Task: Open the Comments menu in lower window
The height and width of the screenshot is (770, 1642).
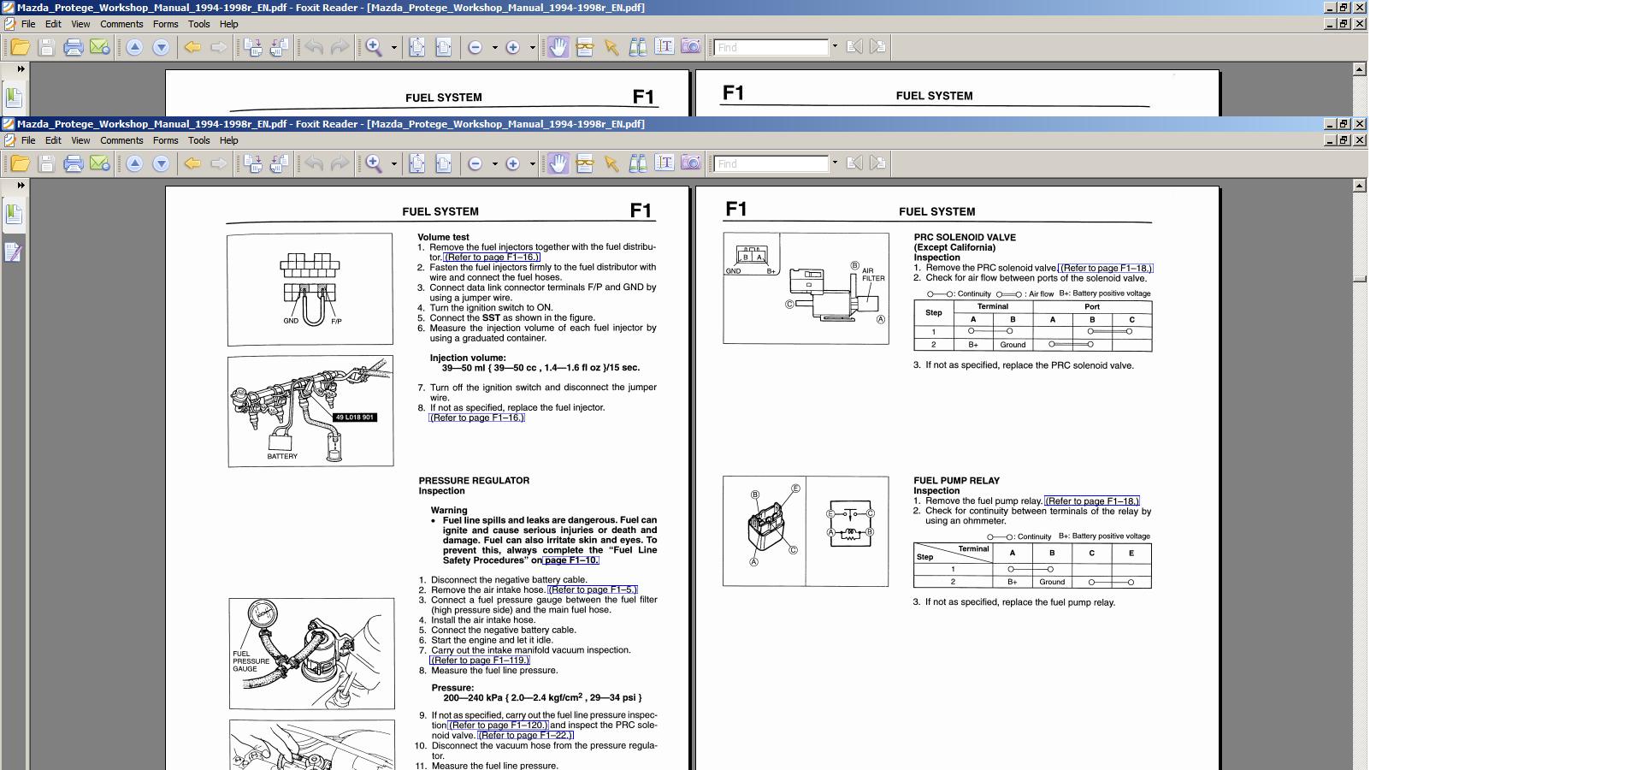Action: coord(121,140)
